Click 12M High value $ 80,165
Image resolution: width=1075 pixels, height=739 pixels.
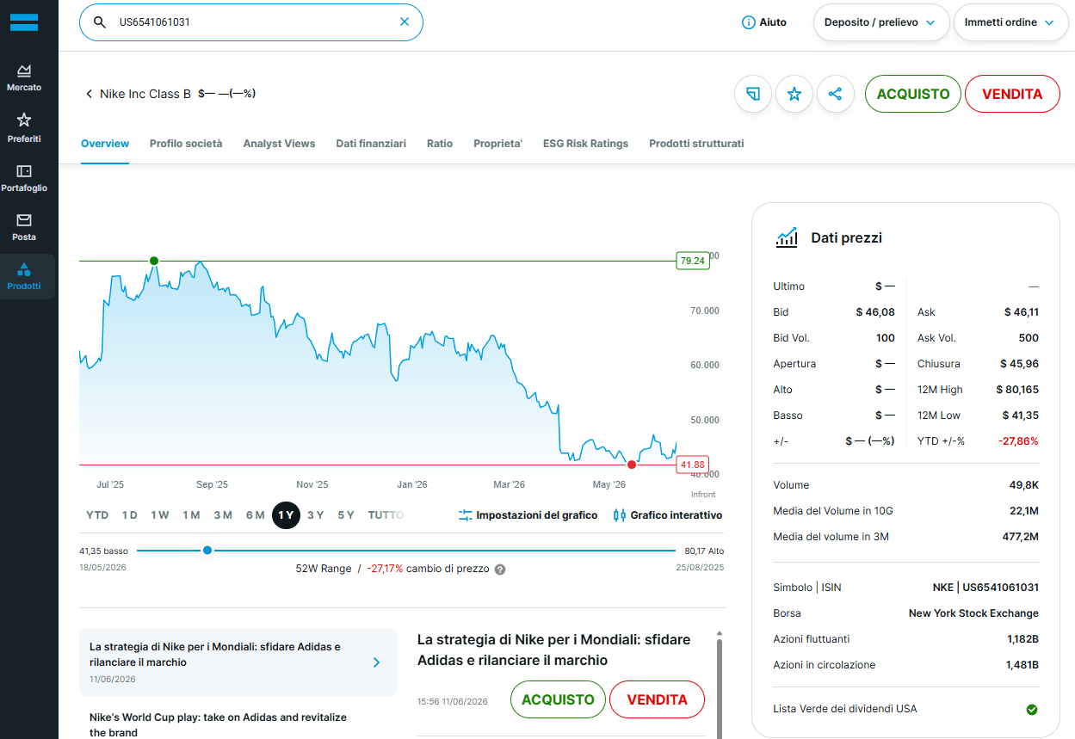1017,390
